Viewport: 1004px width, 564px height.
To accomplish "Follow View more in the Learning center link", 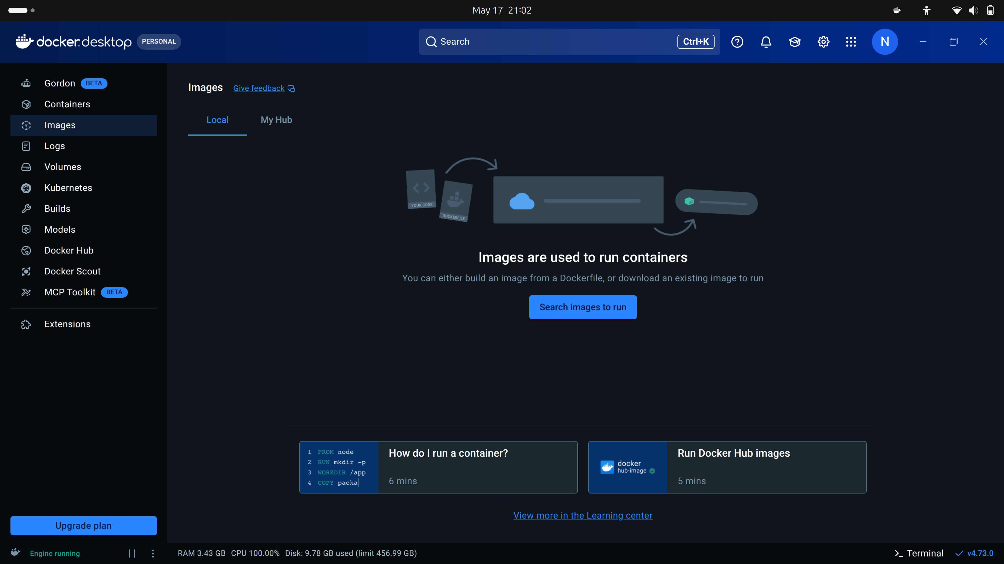I will click(x=583, y=515).
